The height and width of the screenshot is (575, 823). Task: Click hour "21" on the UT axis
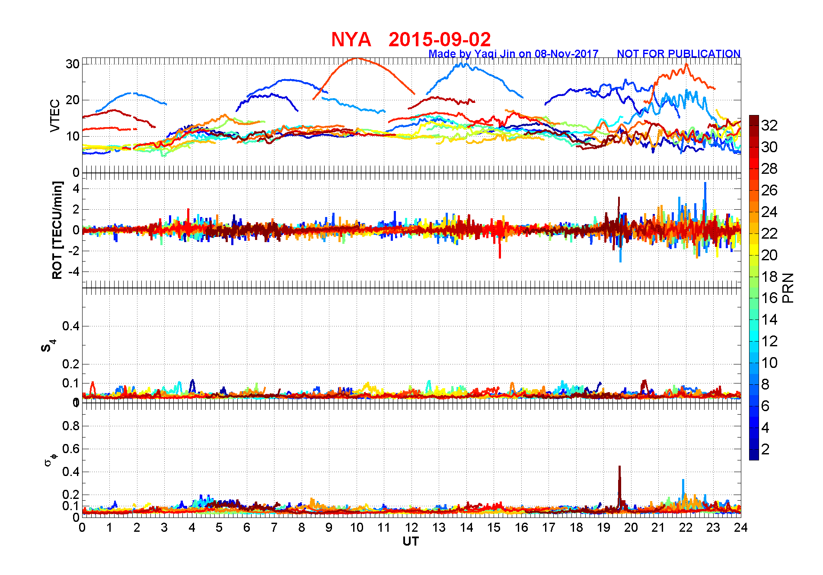[658, 527]
